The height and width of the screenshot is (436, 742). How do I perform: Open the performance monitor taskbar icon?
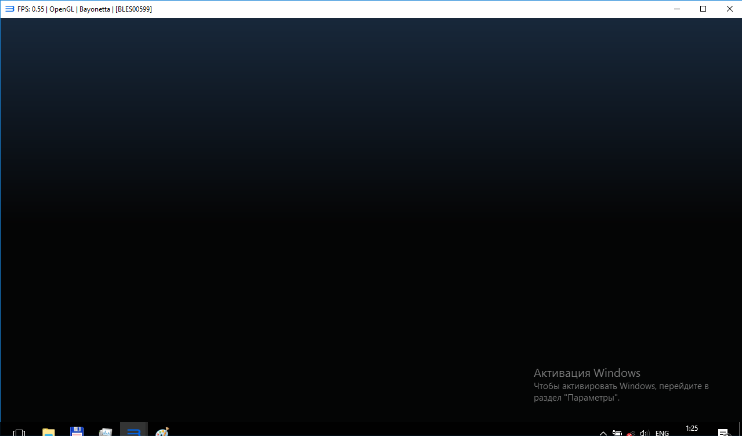[105, 431]
